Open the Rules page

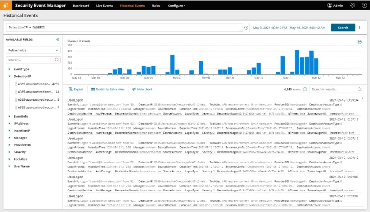coord(156,6)
